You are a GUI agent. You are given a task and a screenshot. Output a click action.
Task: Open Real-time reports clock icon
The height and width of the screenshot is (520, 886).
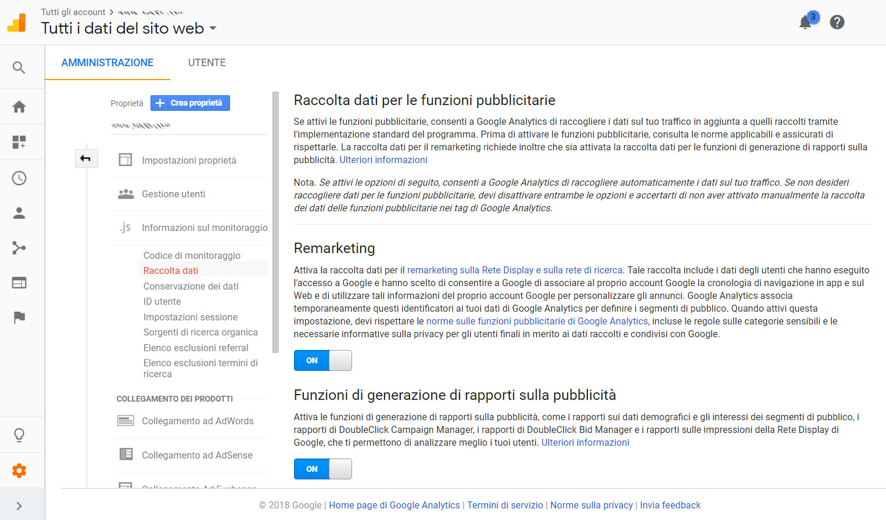pos(19,178)
